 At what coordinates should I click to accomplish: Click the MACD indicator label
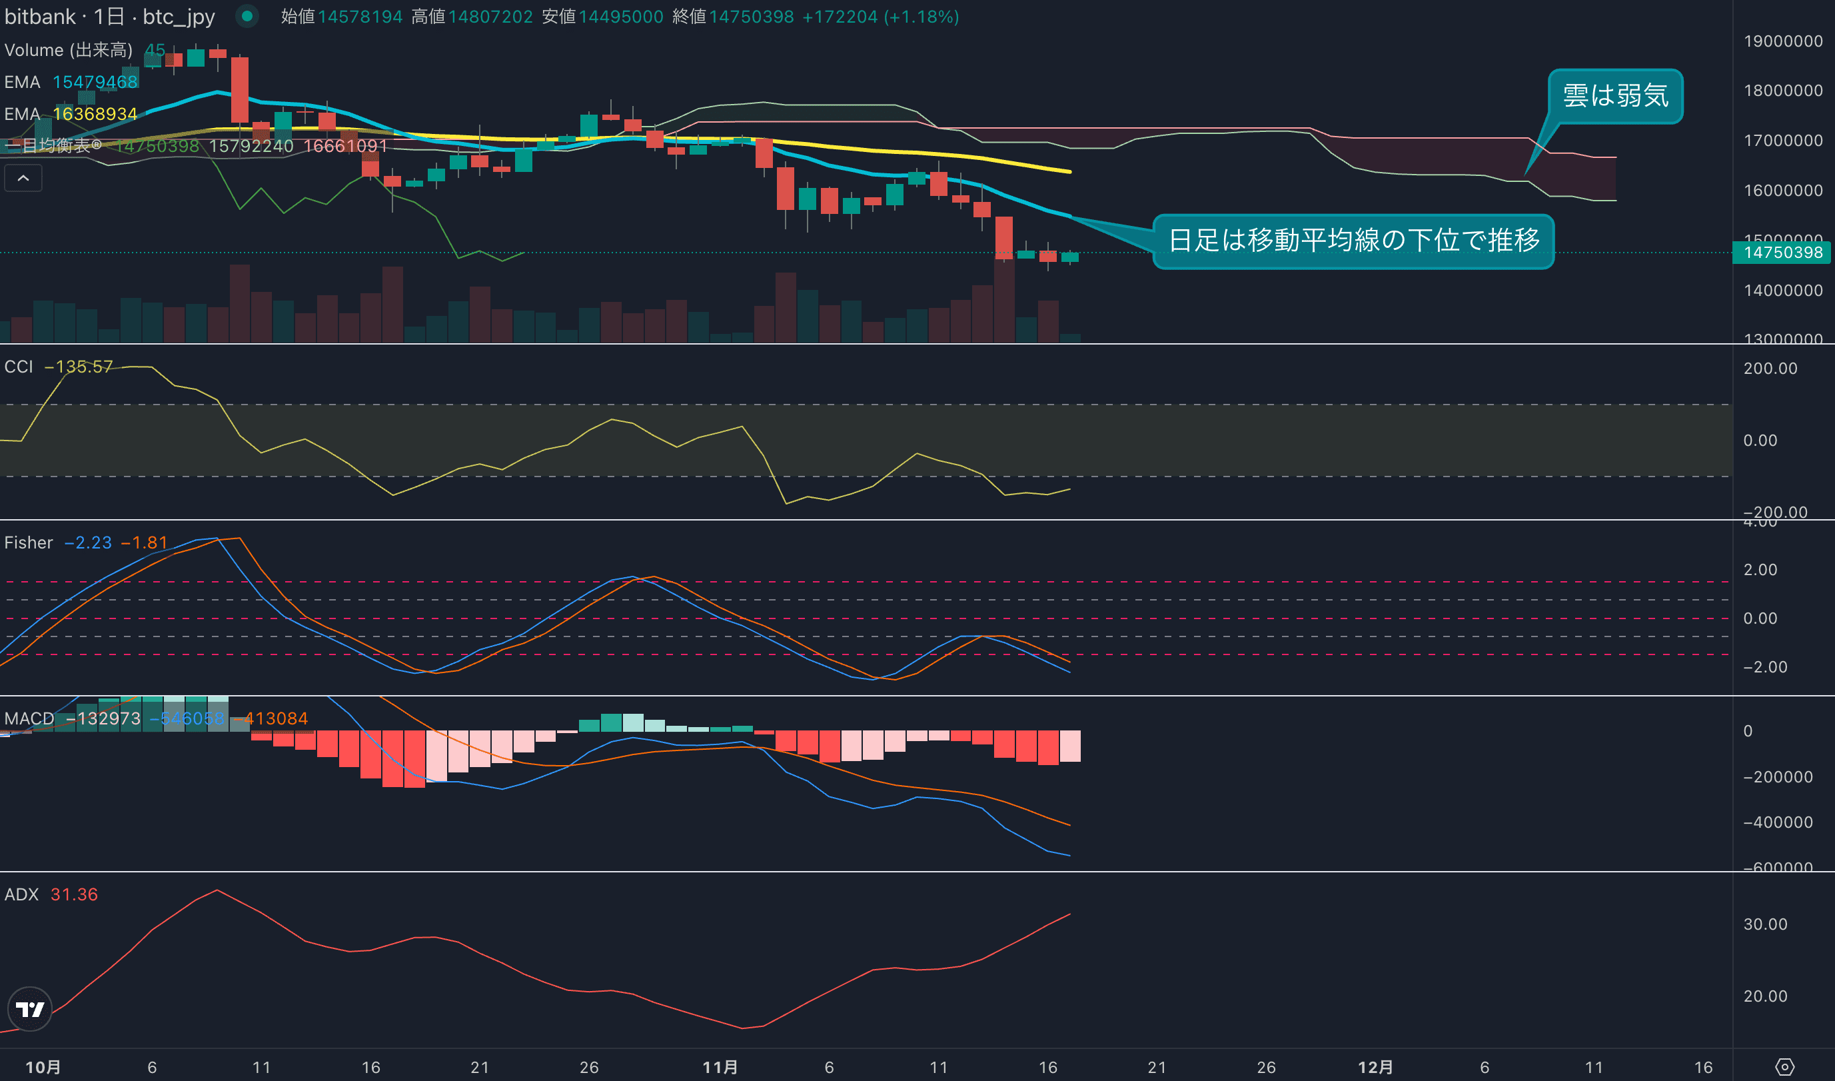(29, 718)
